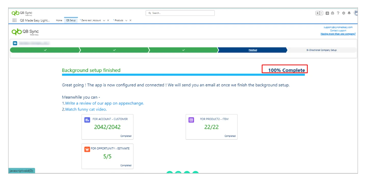Expand the Products tab dropdown chevron
The width and height of the screenshot is (370, 180).
(126, 20)
